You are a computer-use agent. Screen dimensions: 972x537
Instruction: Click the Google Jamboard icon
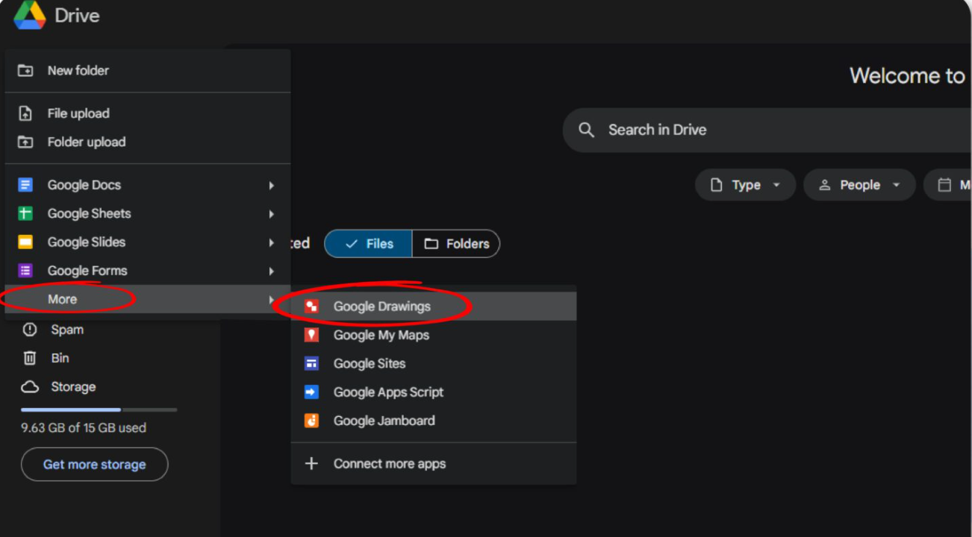point(311,421)
